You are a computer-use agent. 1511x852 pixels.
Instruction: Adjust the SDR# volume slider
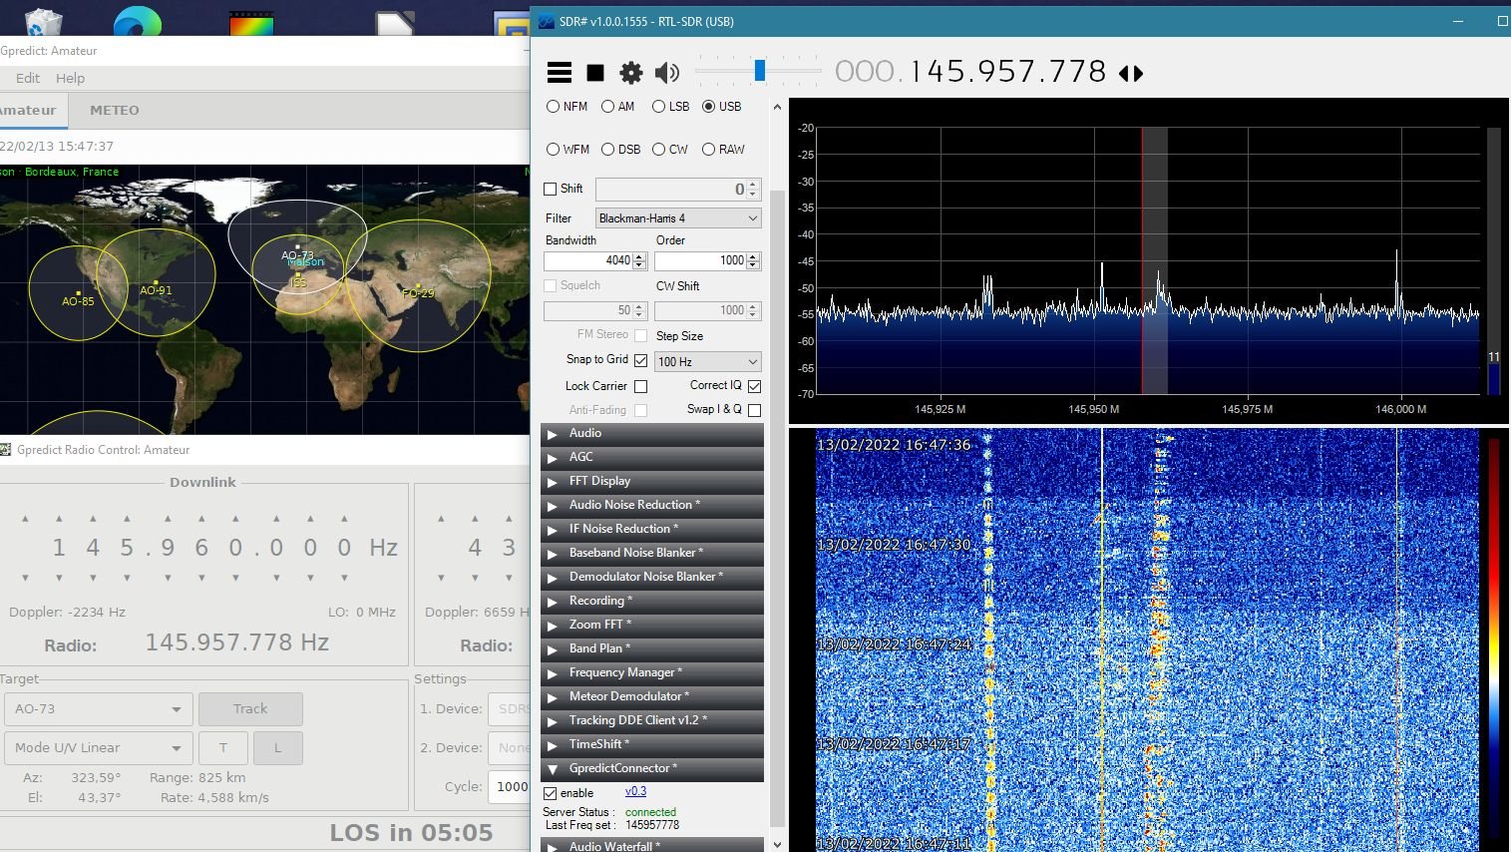(x=759, y=70)
